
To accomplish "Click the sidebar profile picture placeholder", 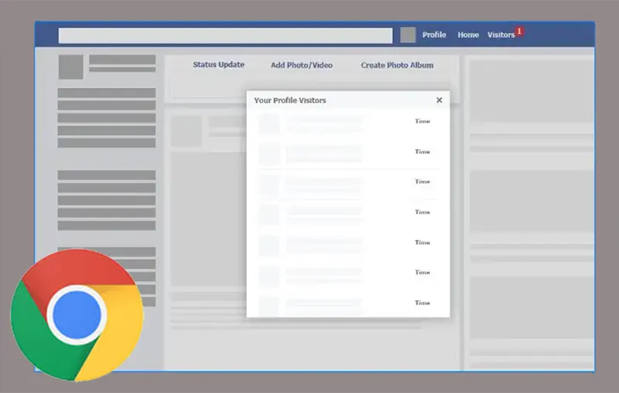I will [70, 67].
